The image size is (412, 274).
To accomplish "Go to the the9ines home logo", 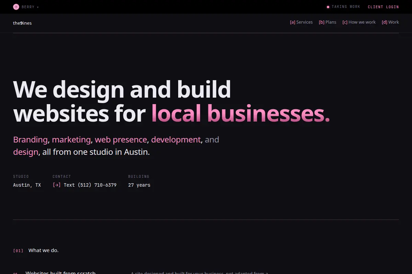I will click(x=22, y=23).
